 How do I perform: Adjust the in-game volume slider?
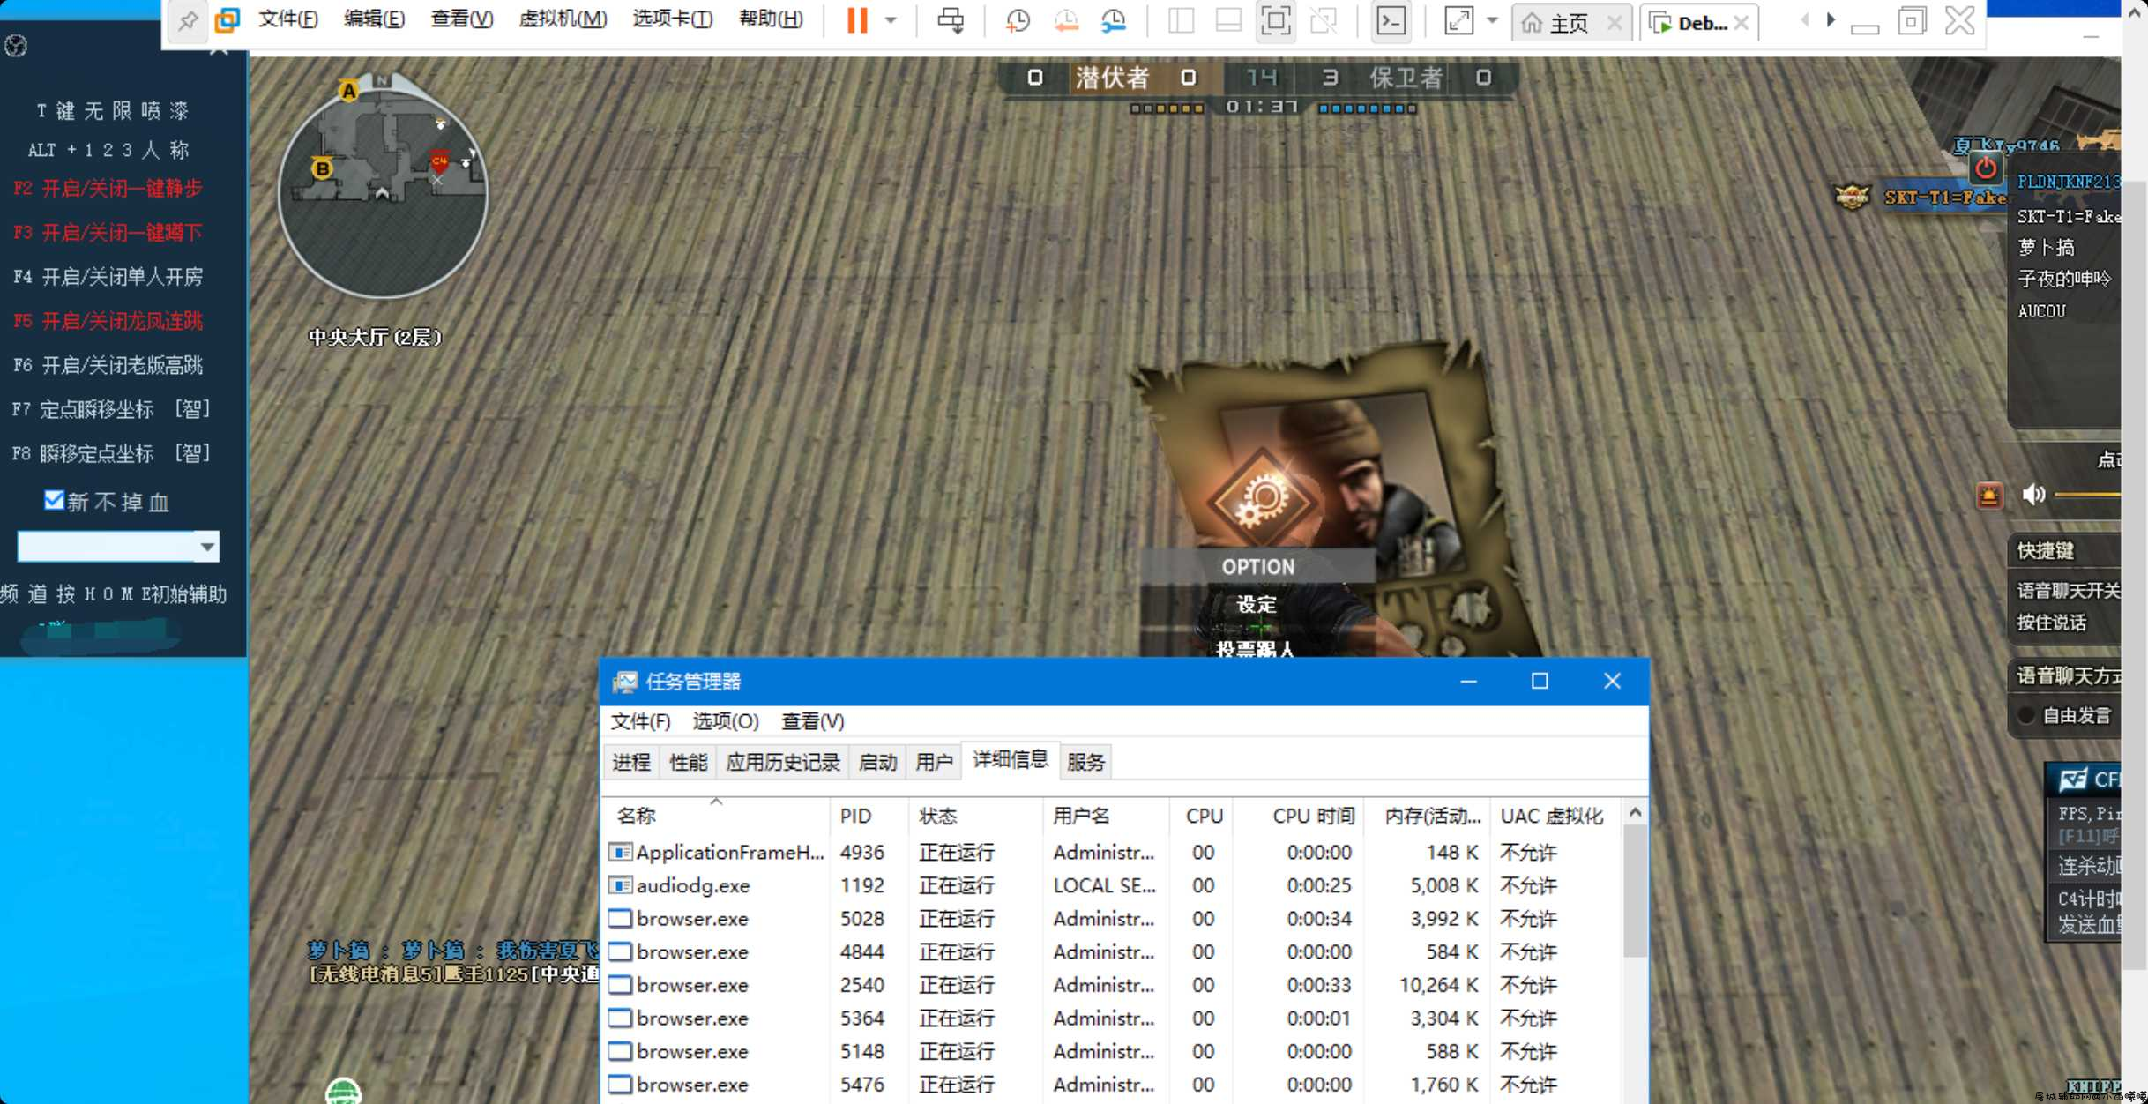[2087, 495]
